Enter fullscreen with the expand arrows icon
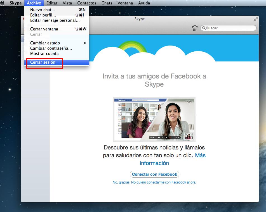Screen dimensions: 266x212 [x=255, y=19]
